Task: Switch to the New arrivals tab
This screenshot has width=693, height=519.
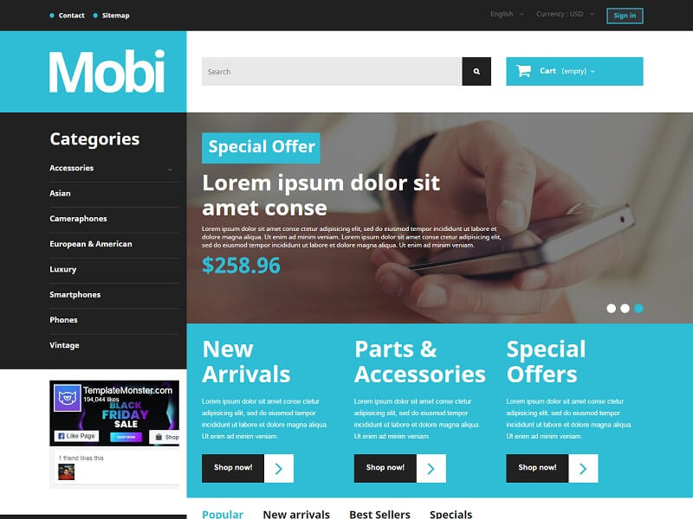Action: (296, 514)
